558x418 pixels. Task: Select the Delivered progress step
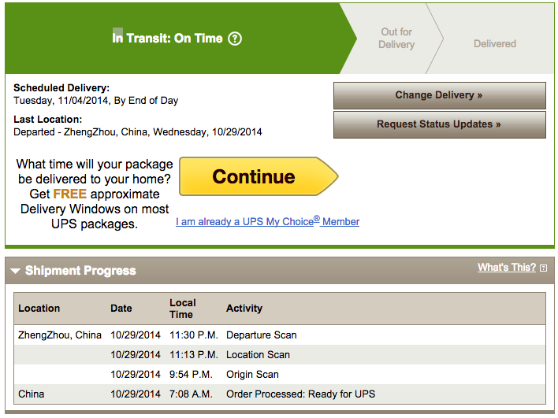point(495,44)
